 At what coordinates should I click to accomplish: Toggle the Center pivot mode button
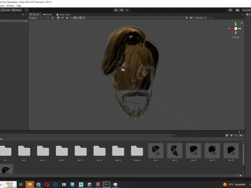(x=6, y=10)
